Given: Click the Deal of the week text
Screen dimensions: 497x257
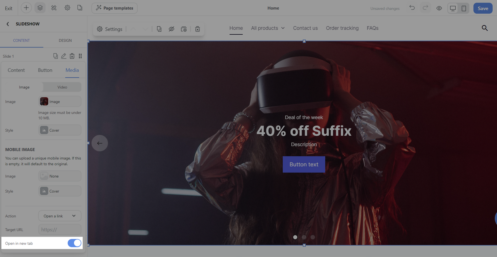Looking at the screenshot, I should pos(304,117).
